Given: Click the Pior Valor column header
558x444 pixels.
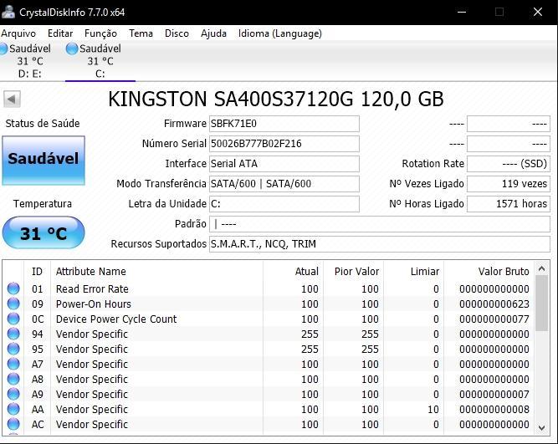Looking at the screenshot, I should click(x=353, y=272).
